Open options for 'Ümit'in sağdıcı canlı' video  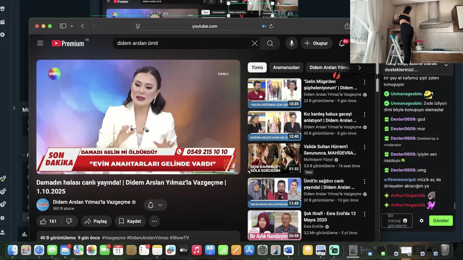pyautogui.click(x=365, y=181)
